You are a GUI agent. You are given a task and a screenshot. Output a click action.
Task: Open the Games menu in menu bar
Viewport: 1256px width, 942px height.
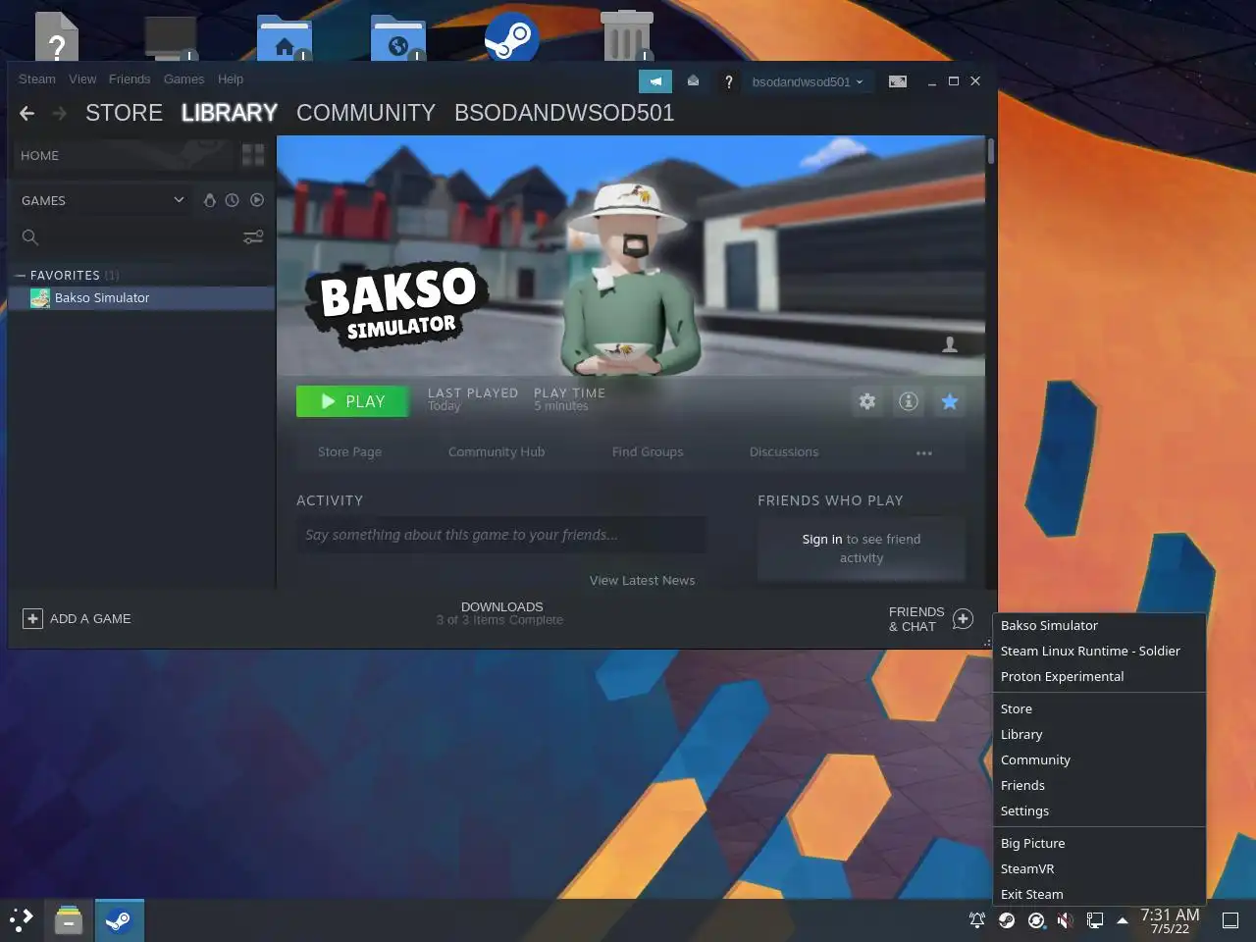(183, 79)
